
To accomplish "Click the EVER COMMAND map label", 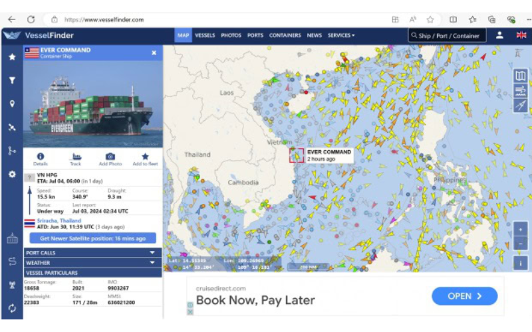I will pos(329,155).
